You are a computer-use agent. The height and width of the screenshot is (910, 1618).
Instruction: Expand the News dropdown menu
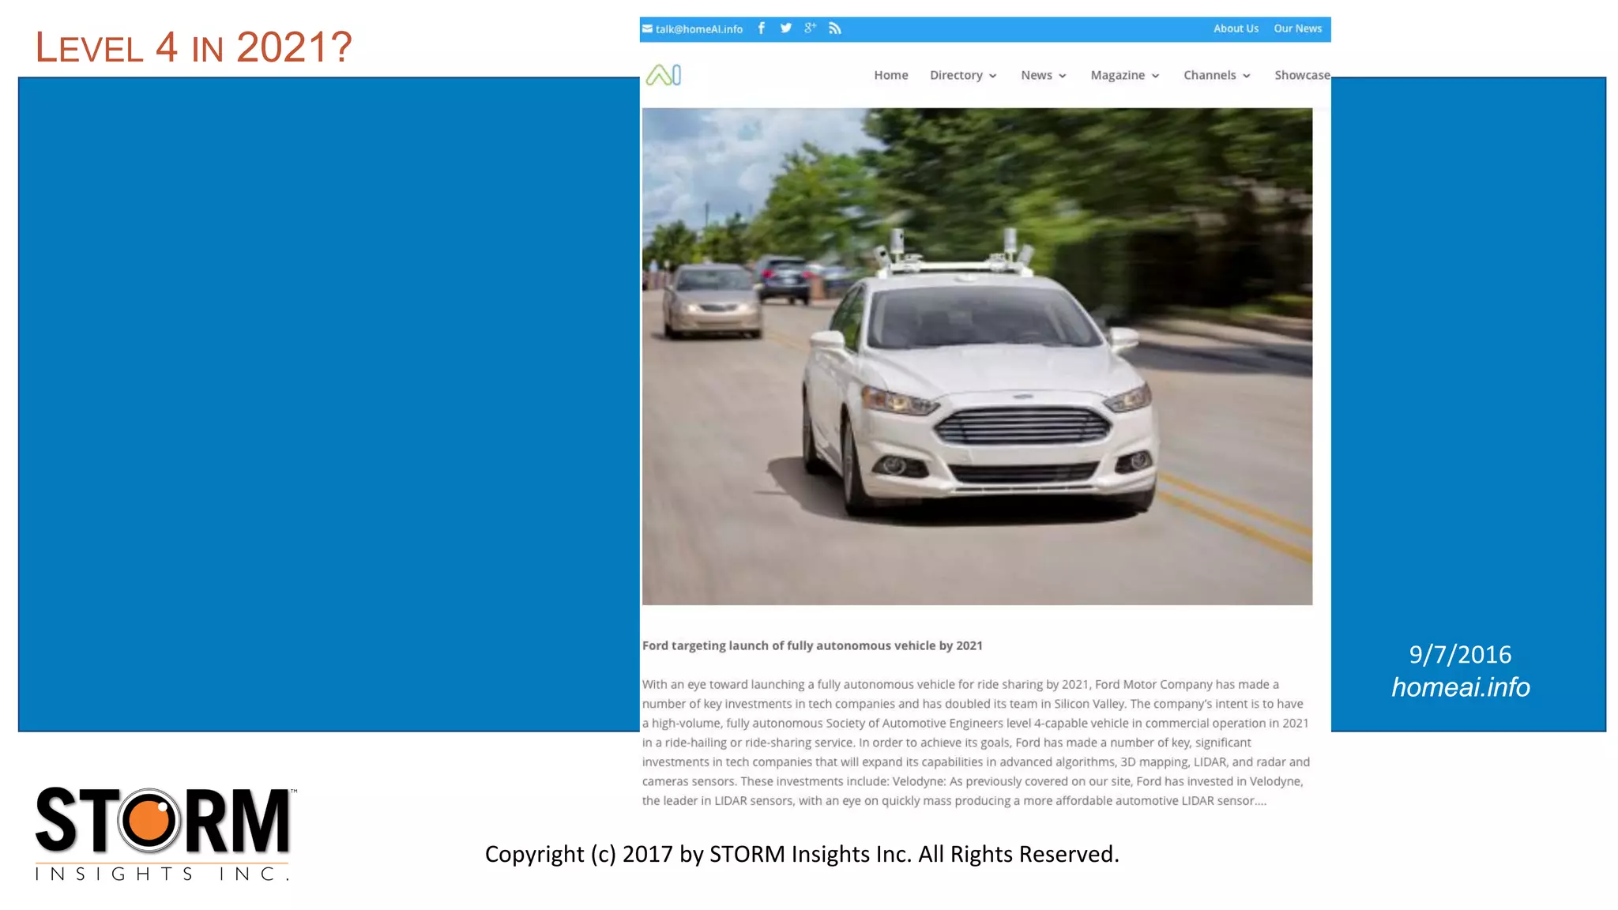pos(1043,75)
